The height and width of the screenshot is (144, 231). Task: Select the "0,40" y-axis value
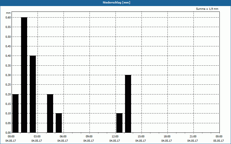(8, 56)
